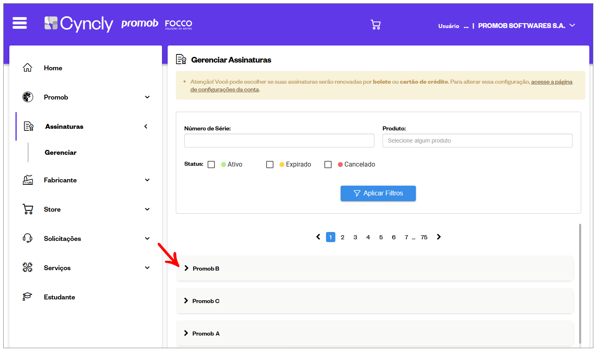This screenshot has width=597, height=351.
Task: Click the Assinaturas certificate icon in sidebar
Action: pyautogui.click(x=28, y=126)
